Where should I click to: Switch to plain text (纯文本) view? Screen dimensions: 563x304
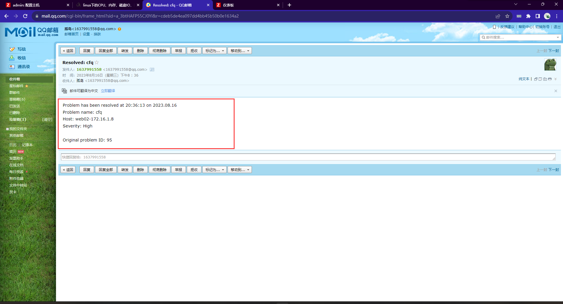(524, 79)
